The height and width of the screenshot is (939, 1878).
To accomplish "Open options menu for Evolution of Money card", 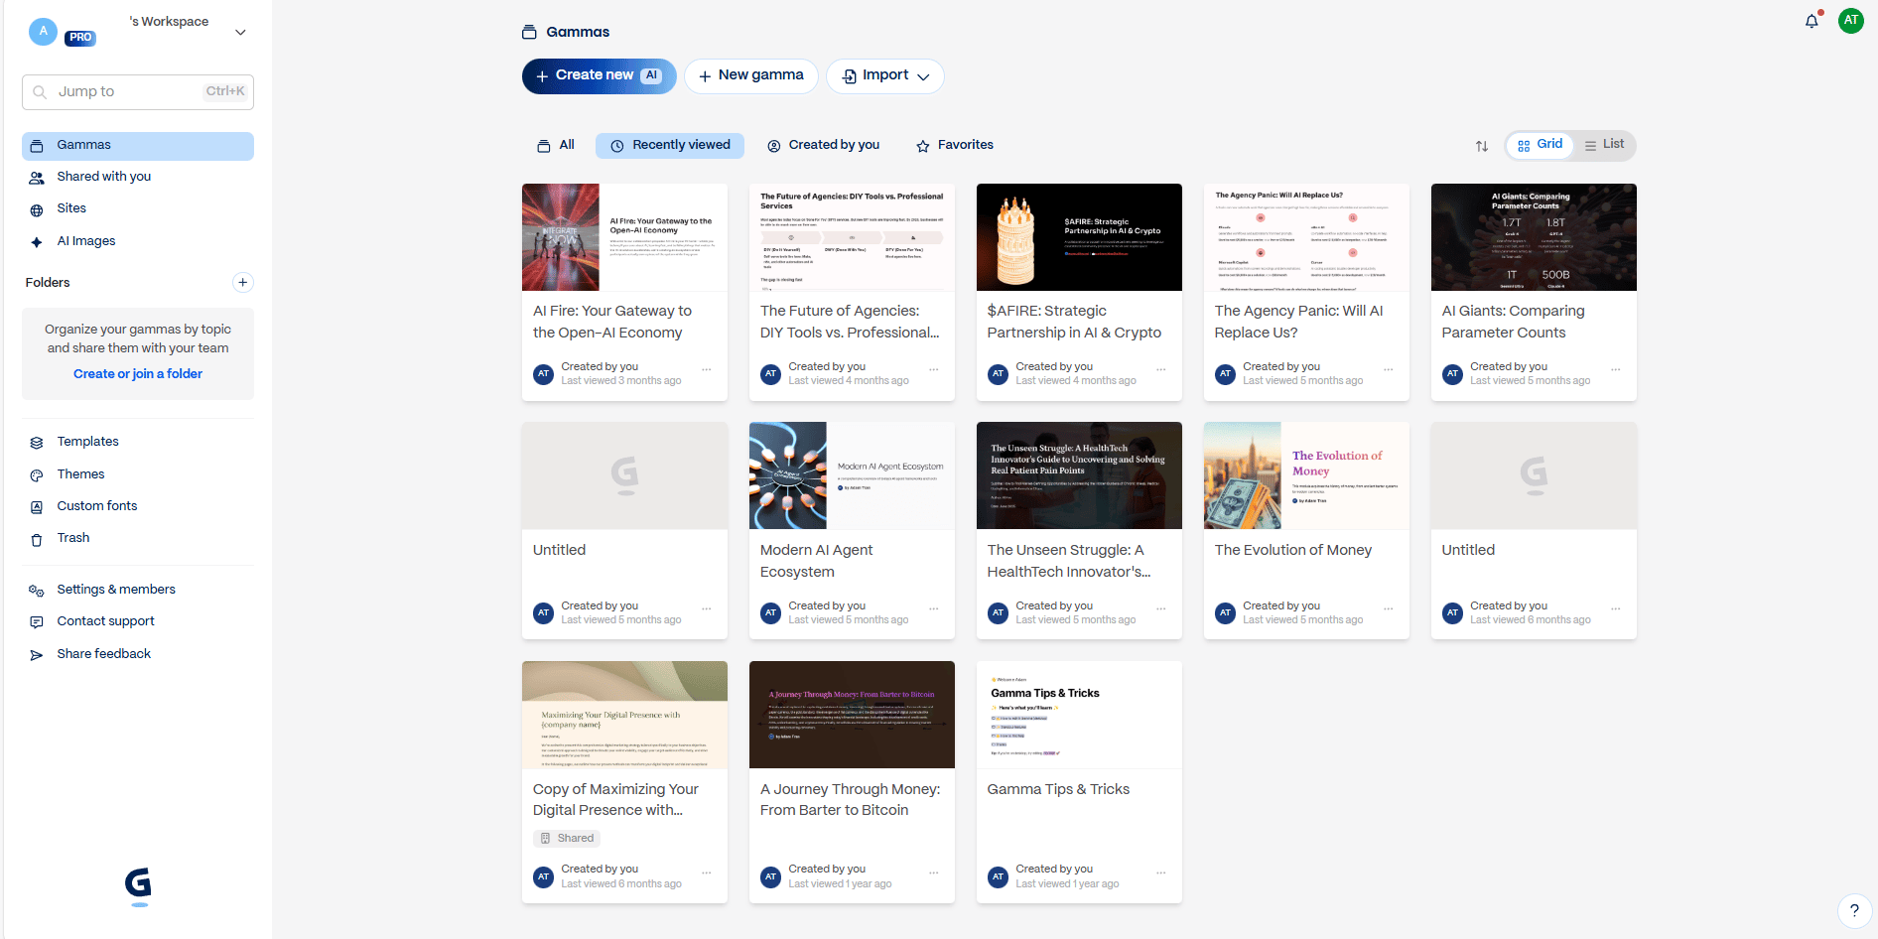I will 1389,608.
